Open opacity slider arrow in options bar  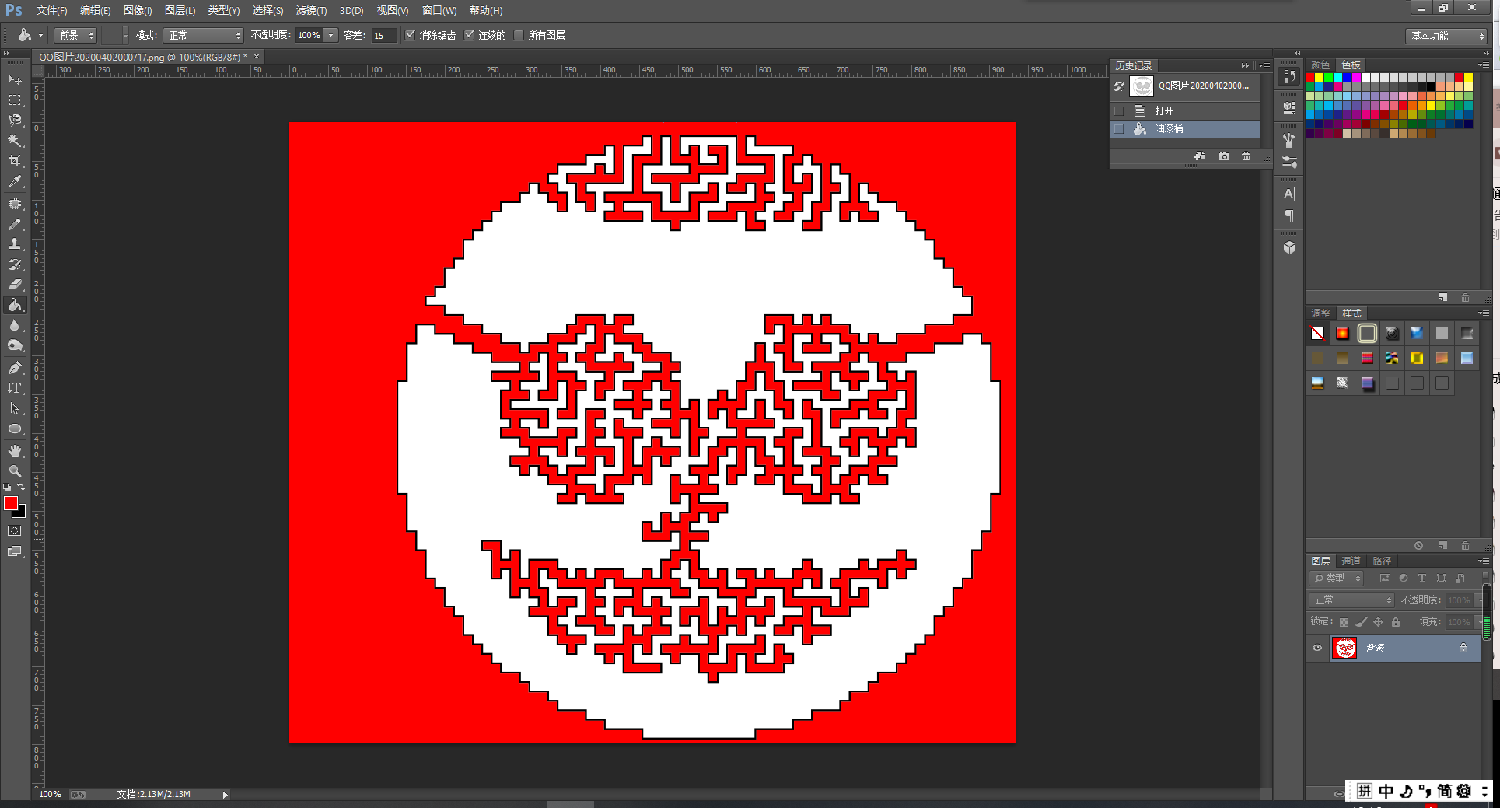(331, 35)
